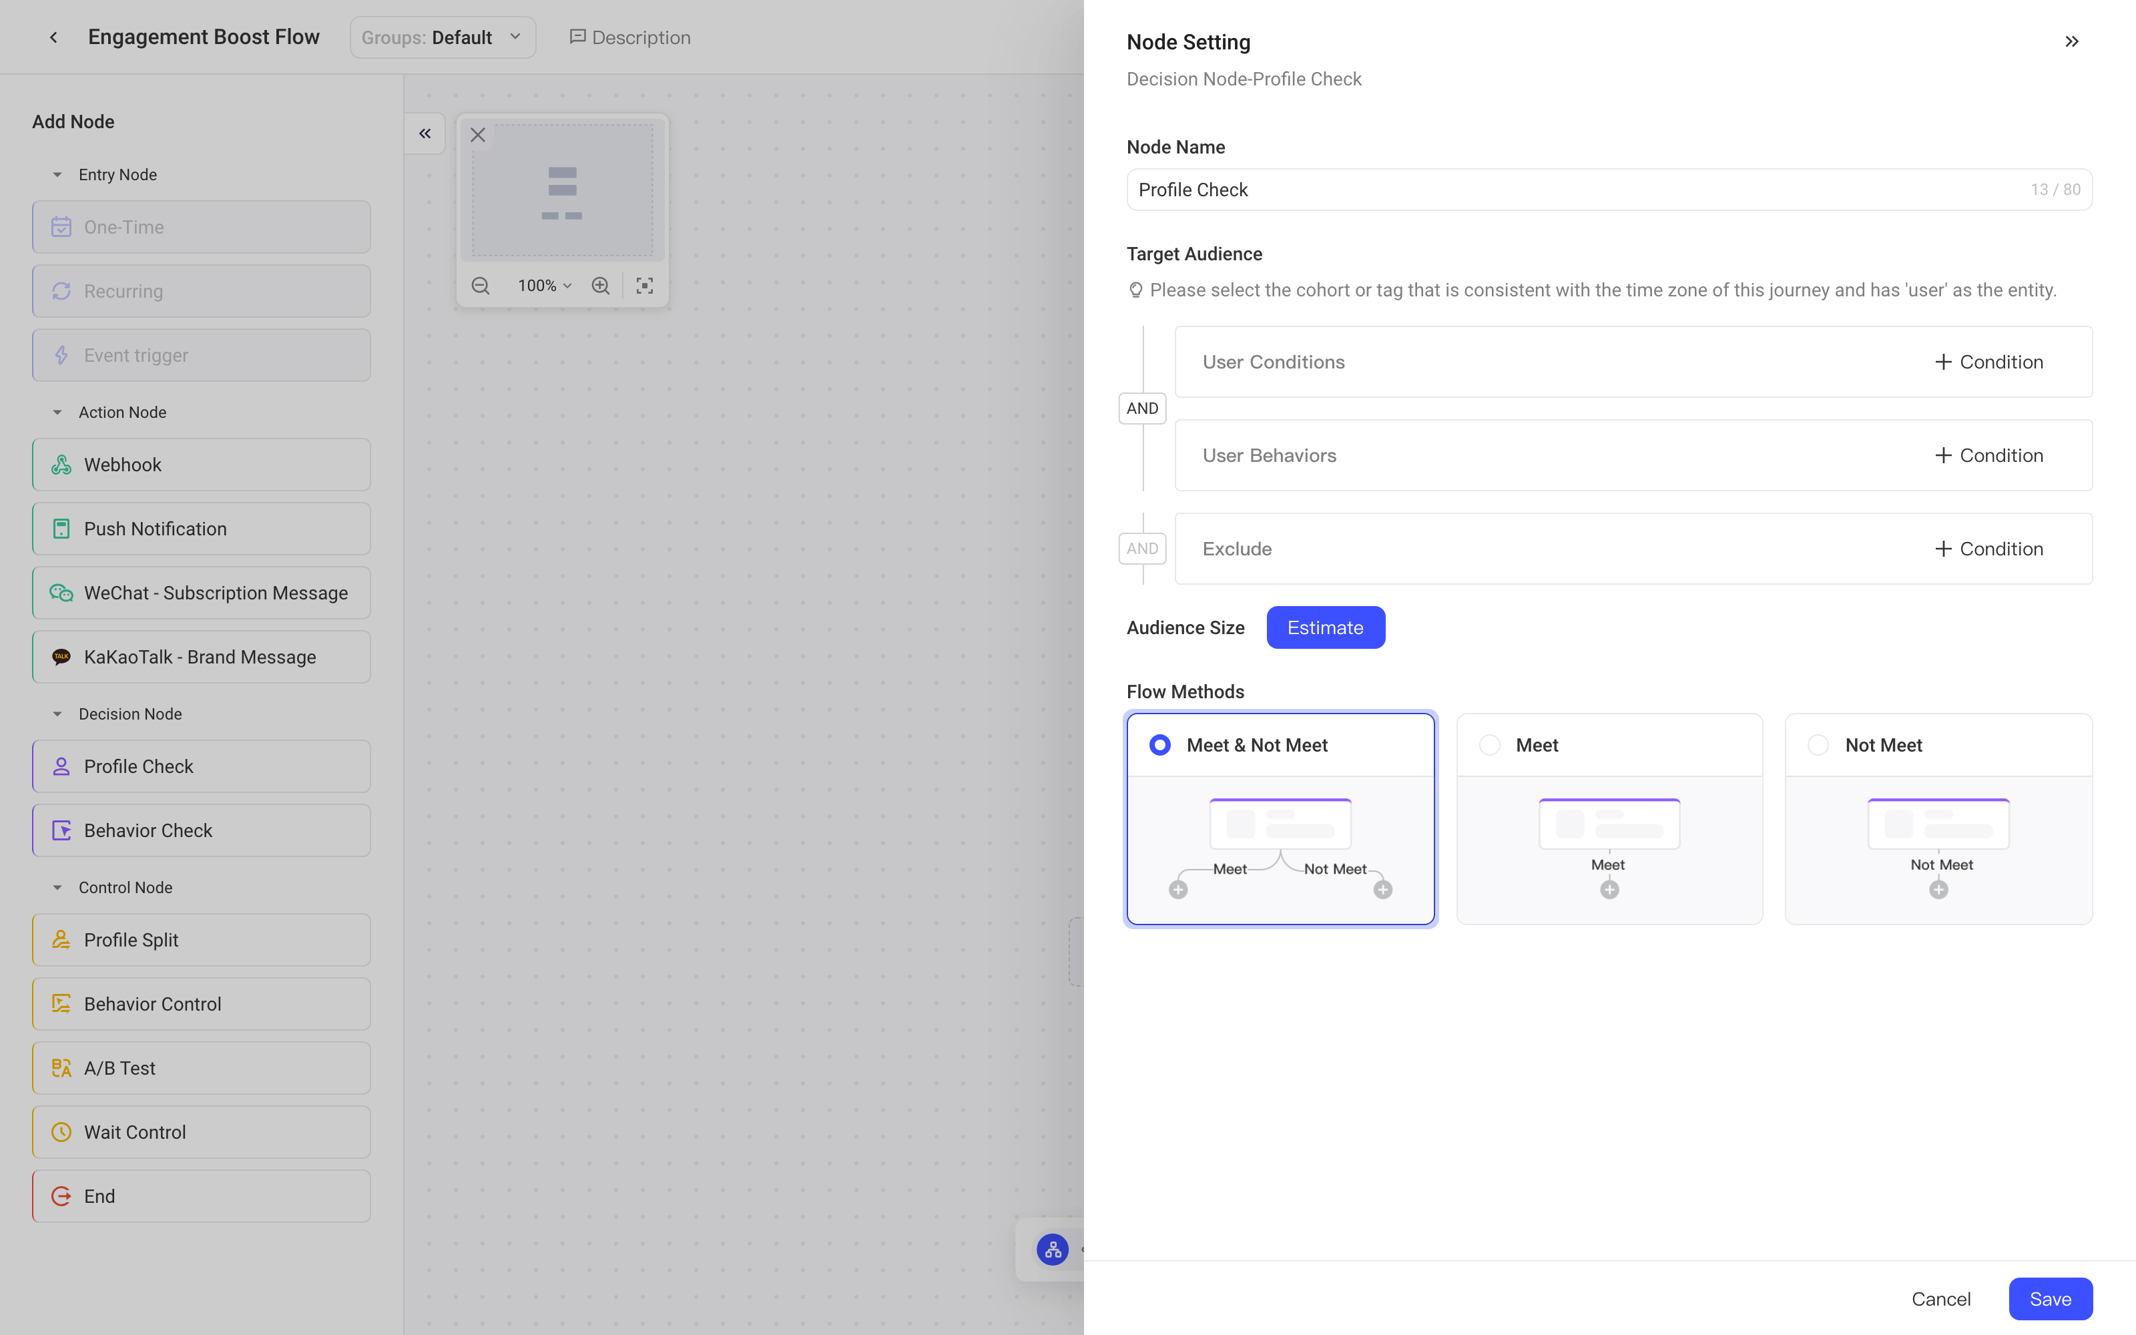Add a condition to User Behaviors
This screenshot has height=1335, width=2136.
(x=1988, y=456)
